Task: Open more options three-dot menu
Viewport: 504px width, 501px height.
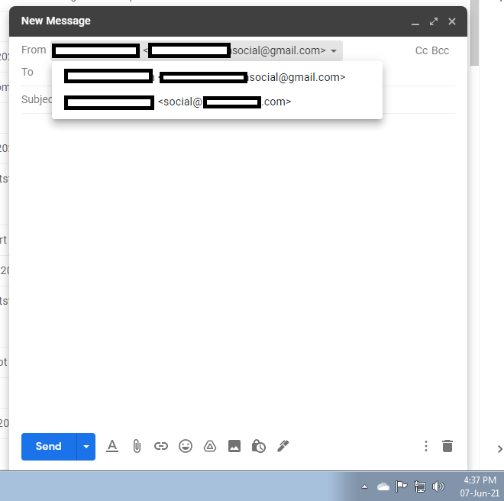Action: [426, 446]
